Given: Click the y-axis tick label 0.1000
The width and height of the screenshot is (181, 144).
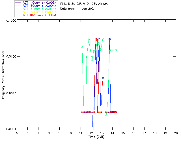Looking at the screenshot, I should 11,21.
